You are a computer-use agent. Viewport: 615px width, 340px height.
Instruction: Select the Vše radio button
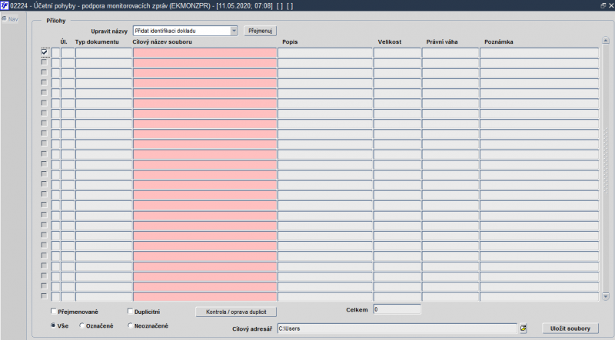pos(53,325)
